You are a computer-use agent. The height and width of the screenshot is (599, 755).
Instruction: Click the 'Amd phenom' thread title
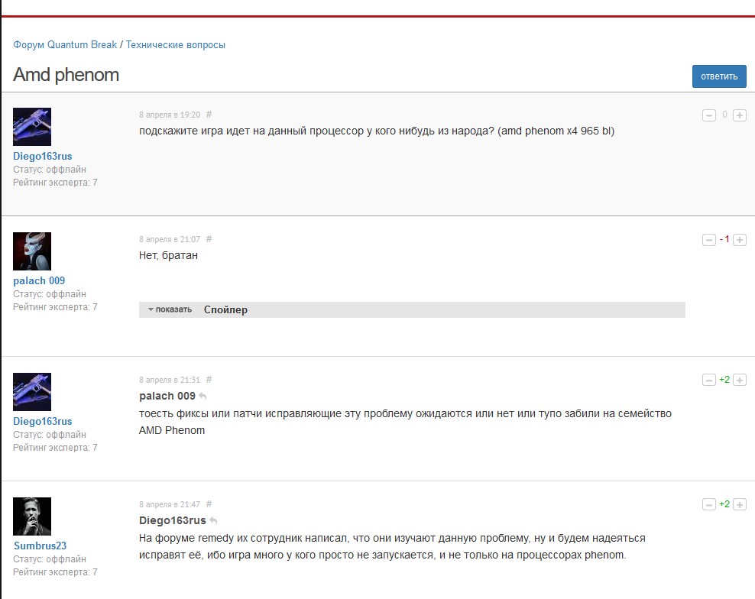pyautogui.click(x=66, y=75)
